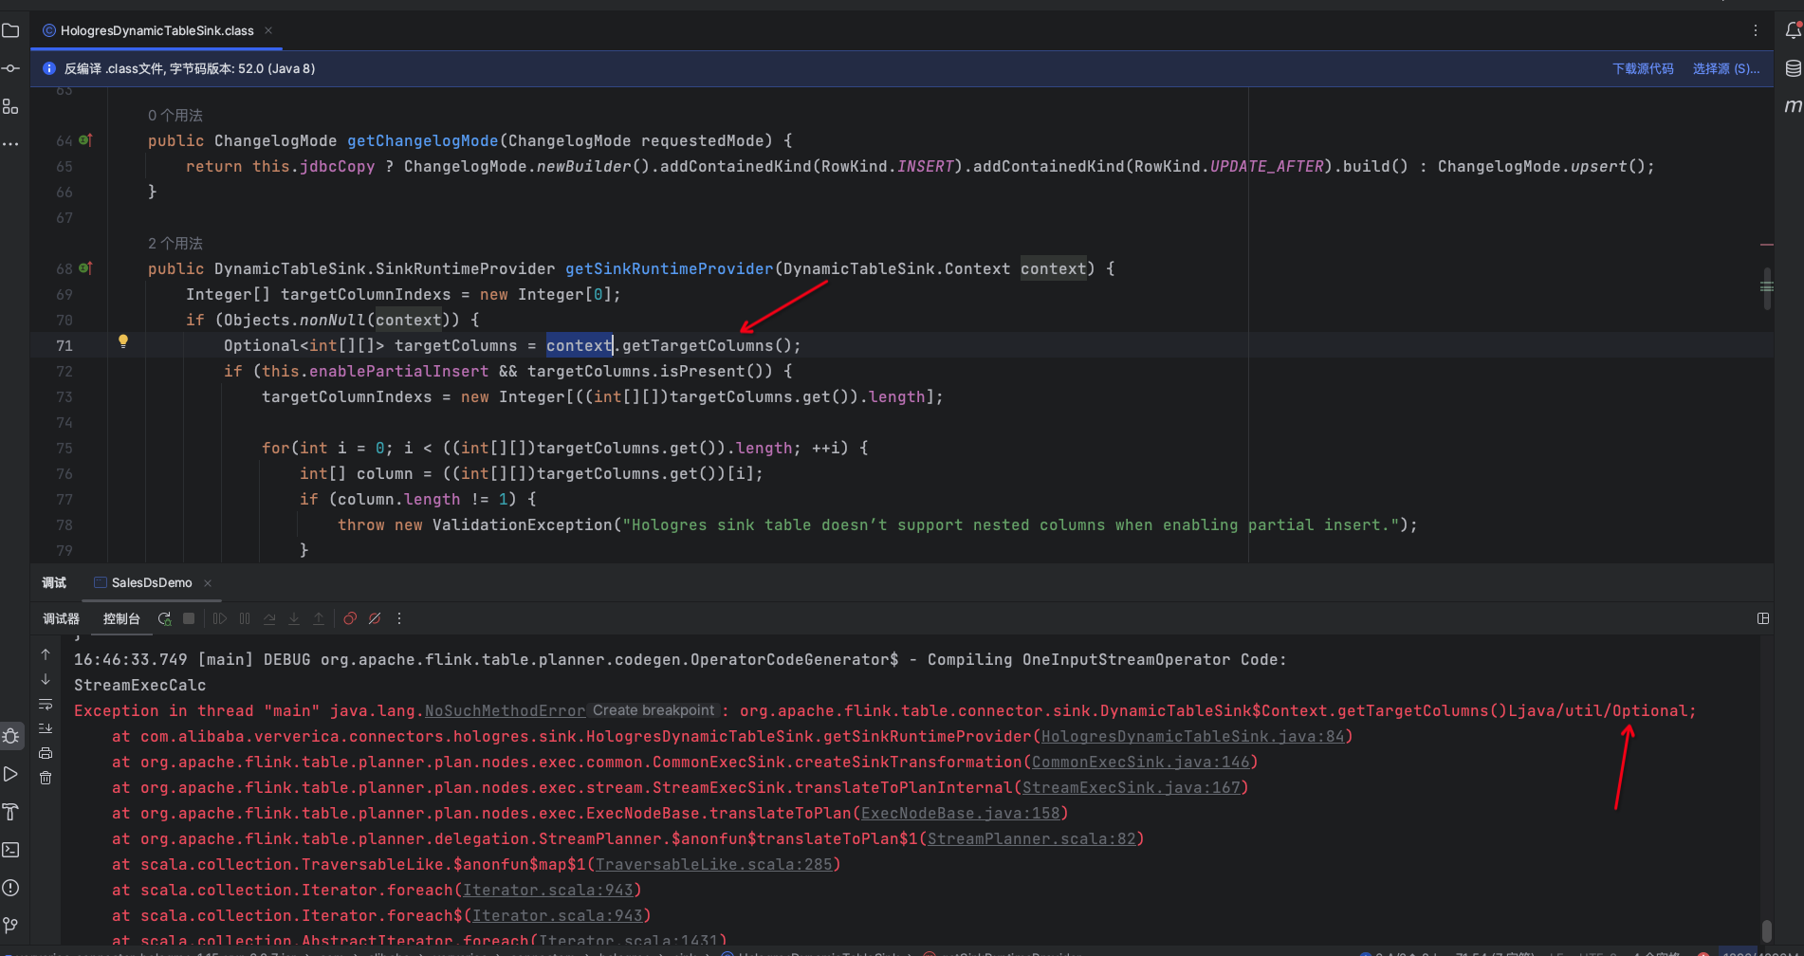Resume program execution
Viewport: 1804px width, 956px height.
click(x=220, y=618)
